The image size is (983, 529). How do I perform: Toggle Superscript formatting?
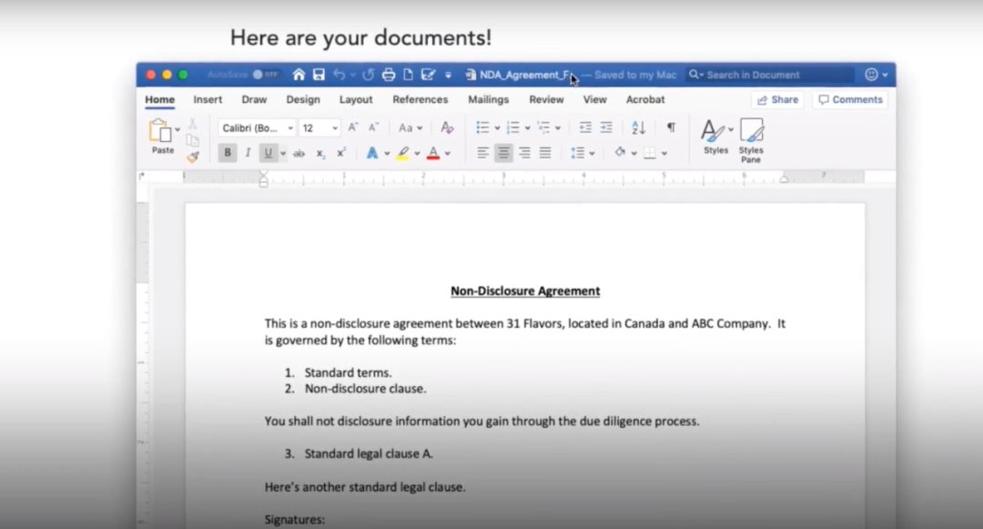pyautogui.click(x=341, y=153)
